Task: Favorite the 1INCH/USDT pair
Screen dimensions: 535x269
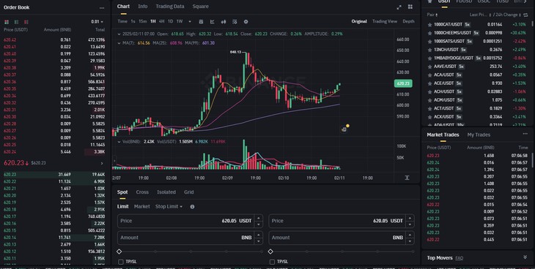Action: (x=429, y=50)
